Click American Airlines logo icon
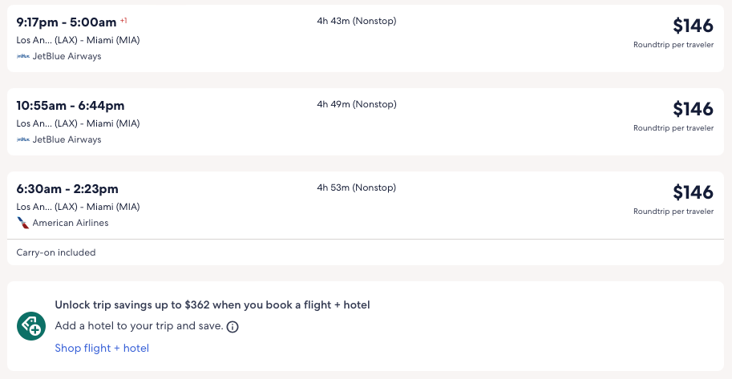 22,223
